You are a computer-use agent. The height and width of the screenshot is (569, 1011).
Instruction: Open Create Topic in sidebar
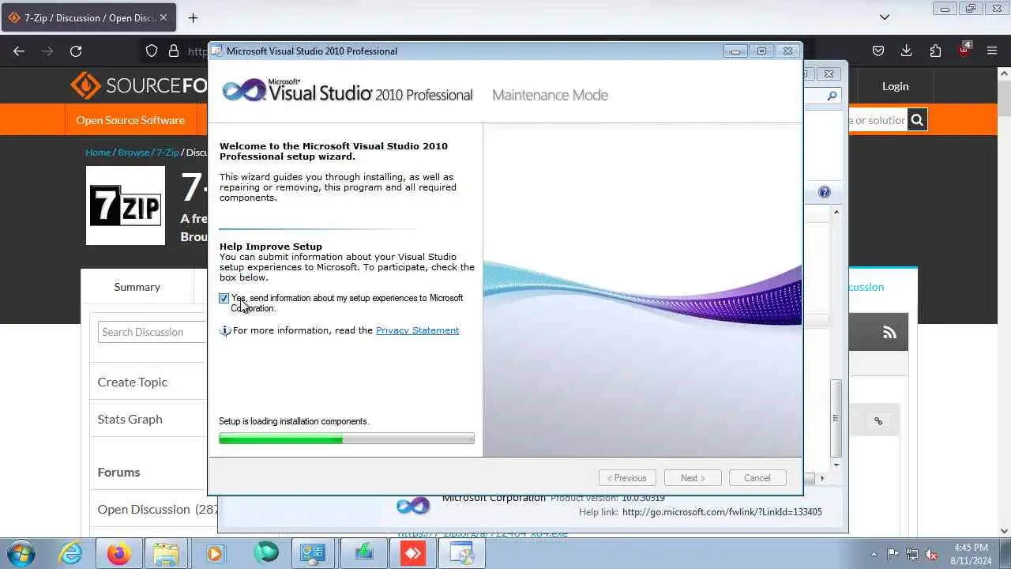pos(133,382)
